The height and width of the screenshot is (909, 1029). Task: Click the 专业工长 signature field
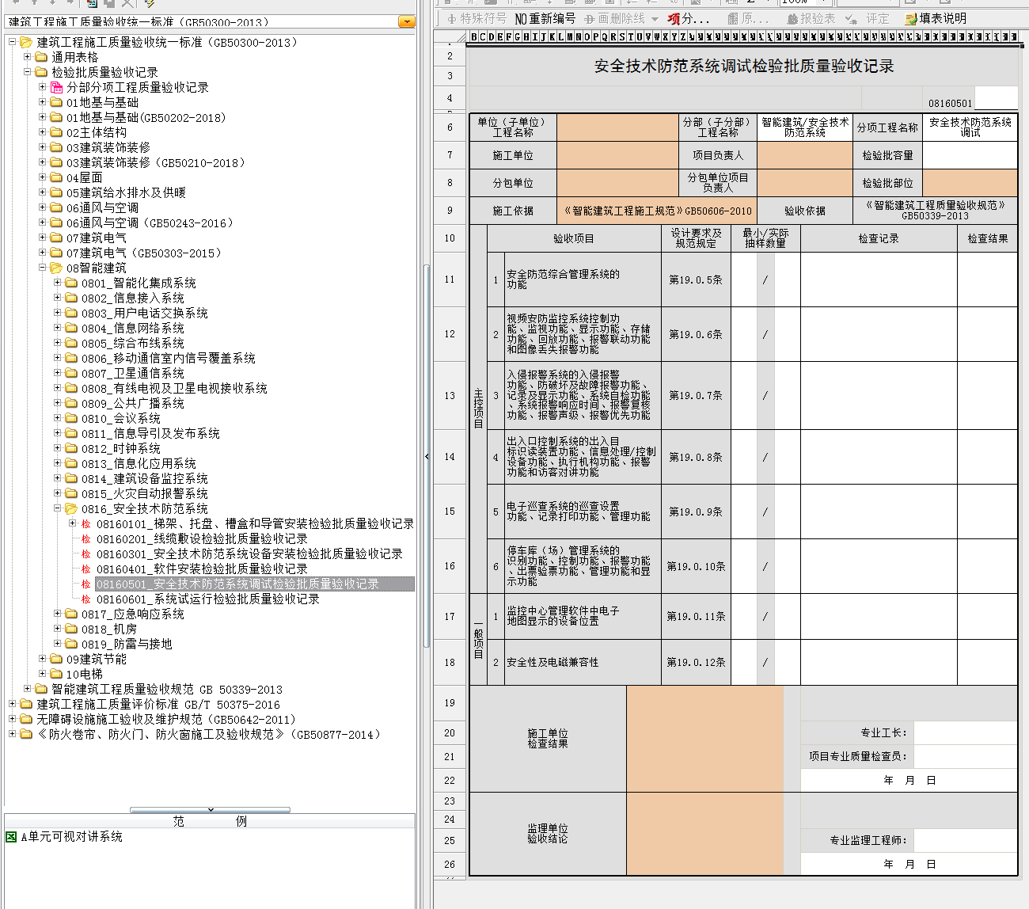(x=966, y=732)
